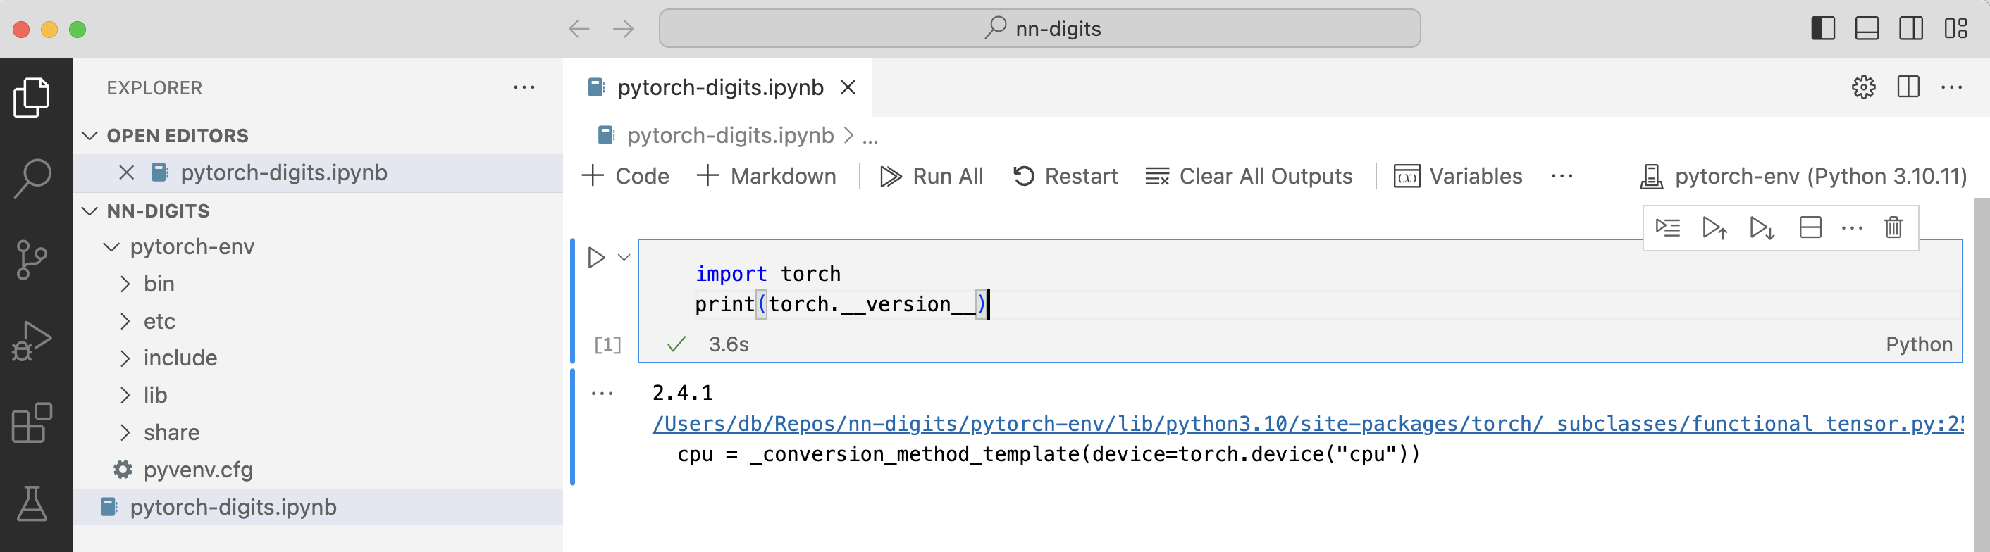Collapse the NN-DIGITS folder section
This screenshot has height=552, width=1990.
point(89,211)
